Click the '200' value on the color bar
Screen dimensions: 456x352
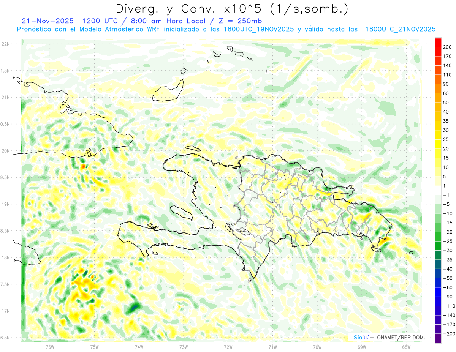coord(448,47)
